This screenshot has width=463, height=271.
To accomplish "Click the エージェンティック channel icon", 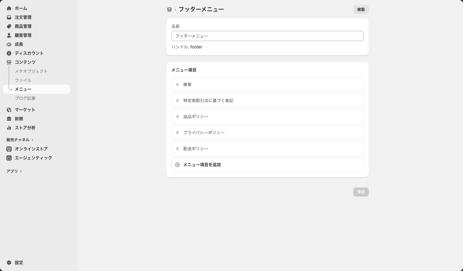I will 9,158.
